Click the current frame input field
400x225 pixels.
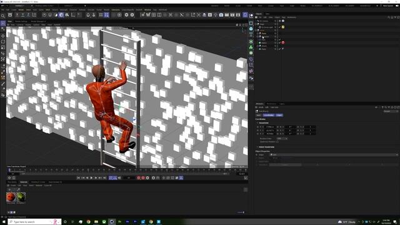point(129,177)
